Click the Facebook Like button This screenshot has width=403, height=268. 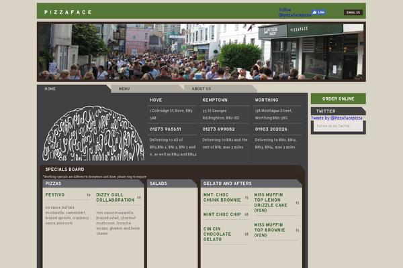(318, 12)
